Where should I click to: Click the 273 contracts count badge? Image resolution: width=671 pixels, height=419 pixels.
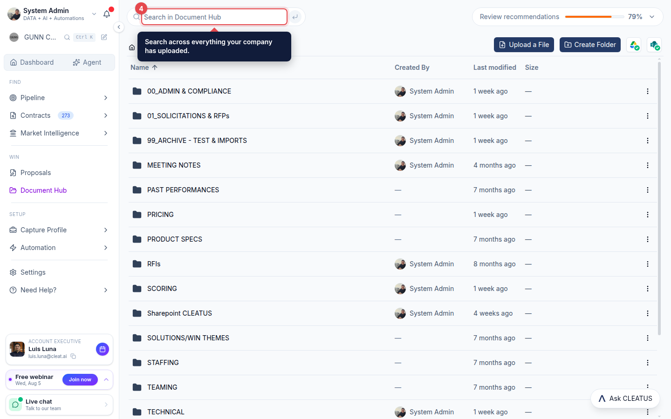coord(66,115)
